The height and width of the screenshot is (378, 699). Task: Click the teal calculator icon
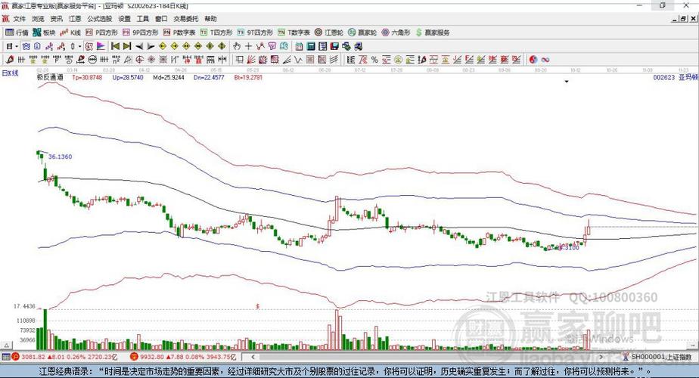pos(311,46)
